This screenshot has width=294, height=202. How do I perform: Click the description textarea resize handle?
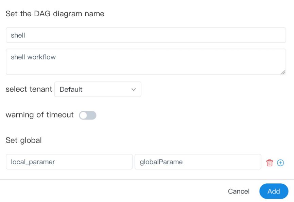pos(283,72)
